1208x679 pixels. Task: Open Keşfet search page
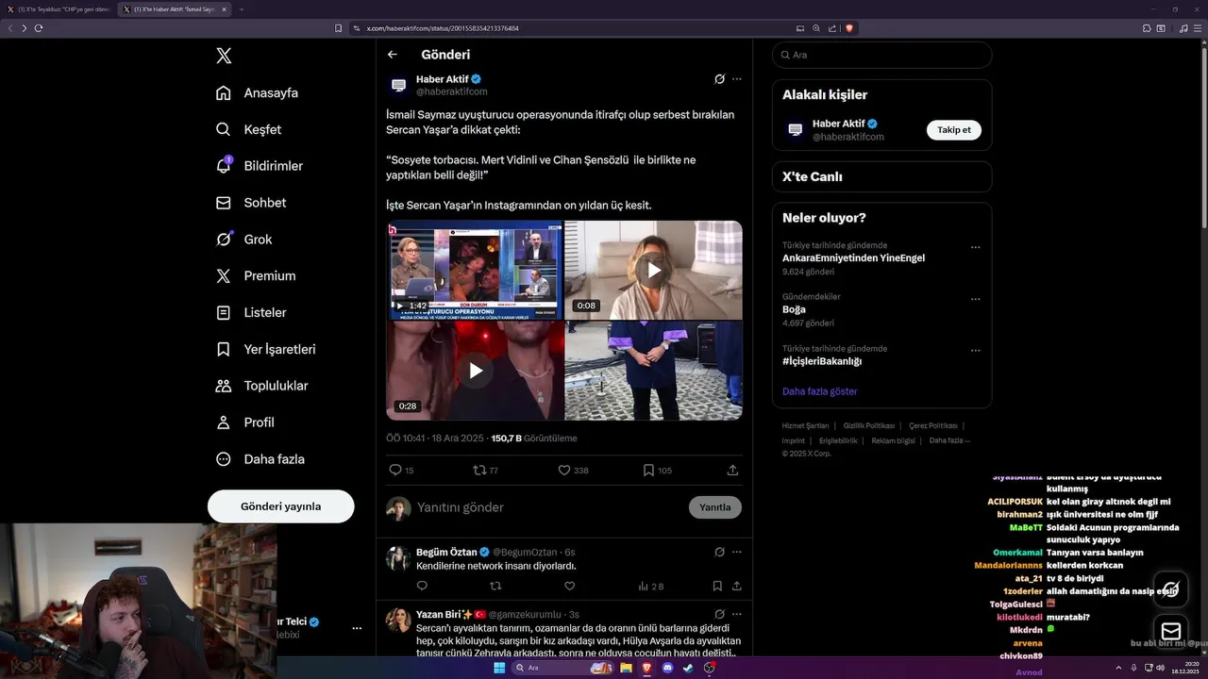pos(249,129)
